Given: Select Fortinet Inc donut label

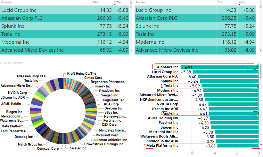Looking at the screenshot, I should [112, 120].
